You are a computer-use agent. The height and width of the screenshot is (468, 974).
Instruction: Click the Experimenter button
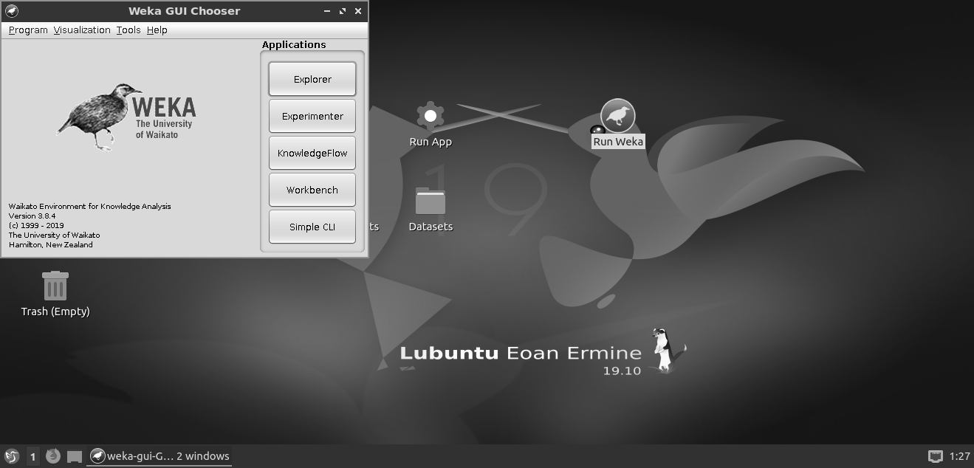[312, 116]
